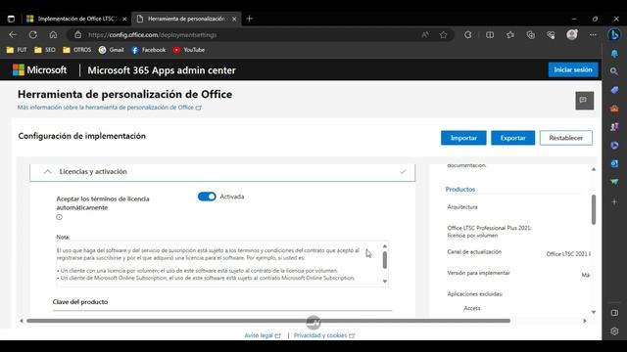Screen dimensions: 627x352
Task: Go back using the browser back arrow
Action: click(13, 35)
